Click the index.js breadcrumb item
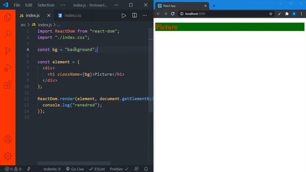 [42, 25]
